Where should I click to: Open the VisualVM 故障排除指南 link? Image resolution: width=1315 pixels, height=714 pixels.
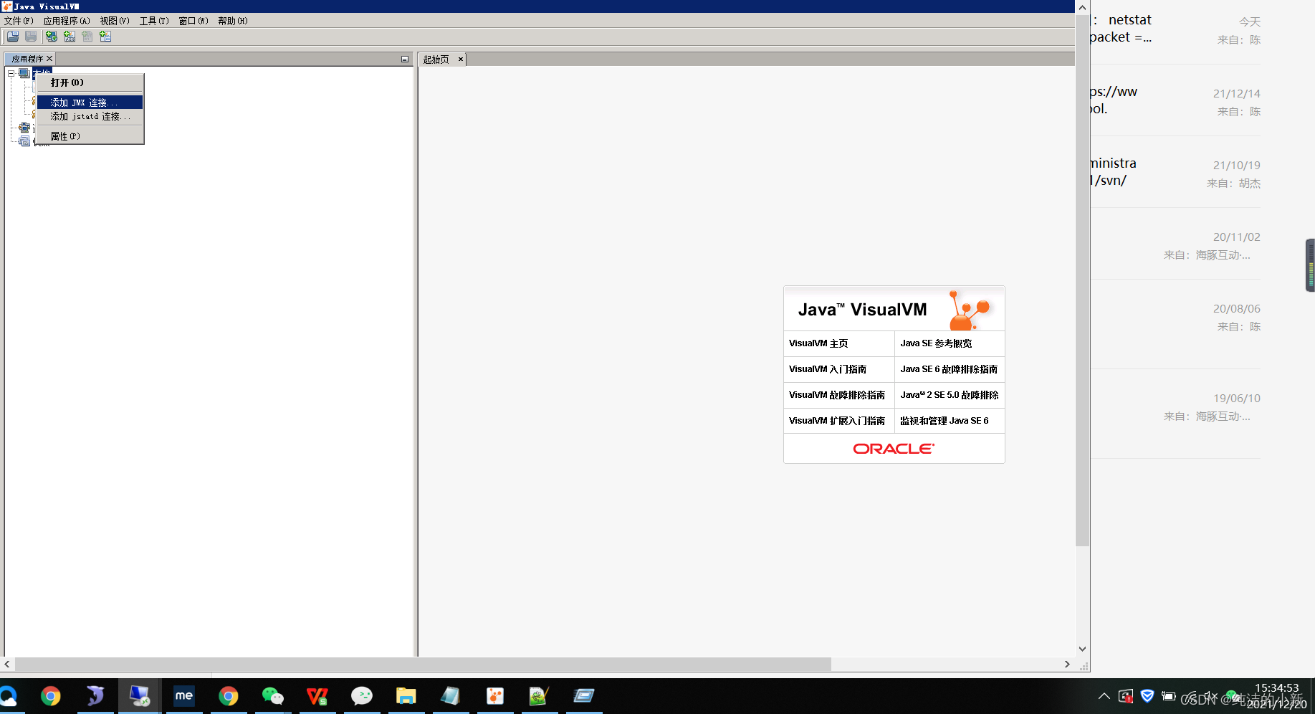point(837,395)
